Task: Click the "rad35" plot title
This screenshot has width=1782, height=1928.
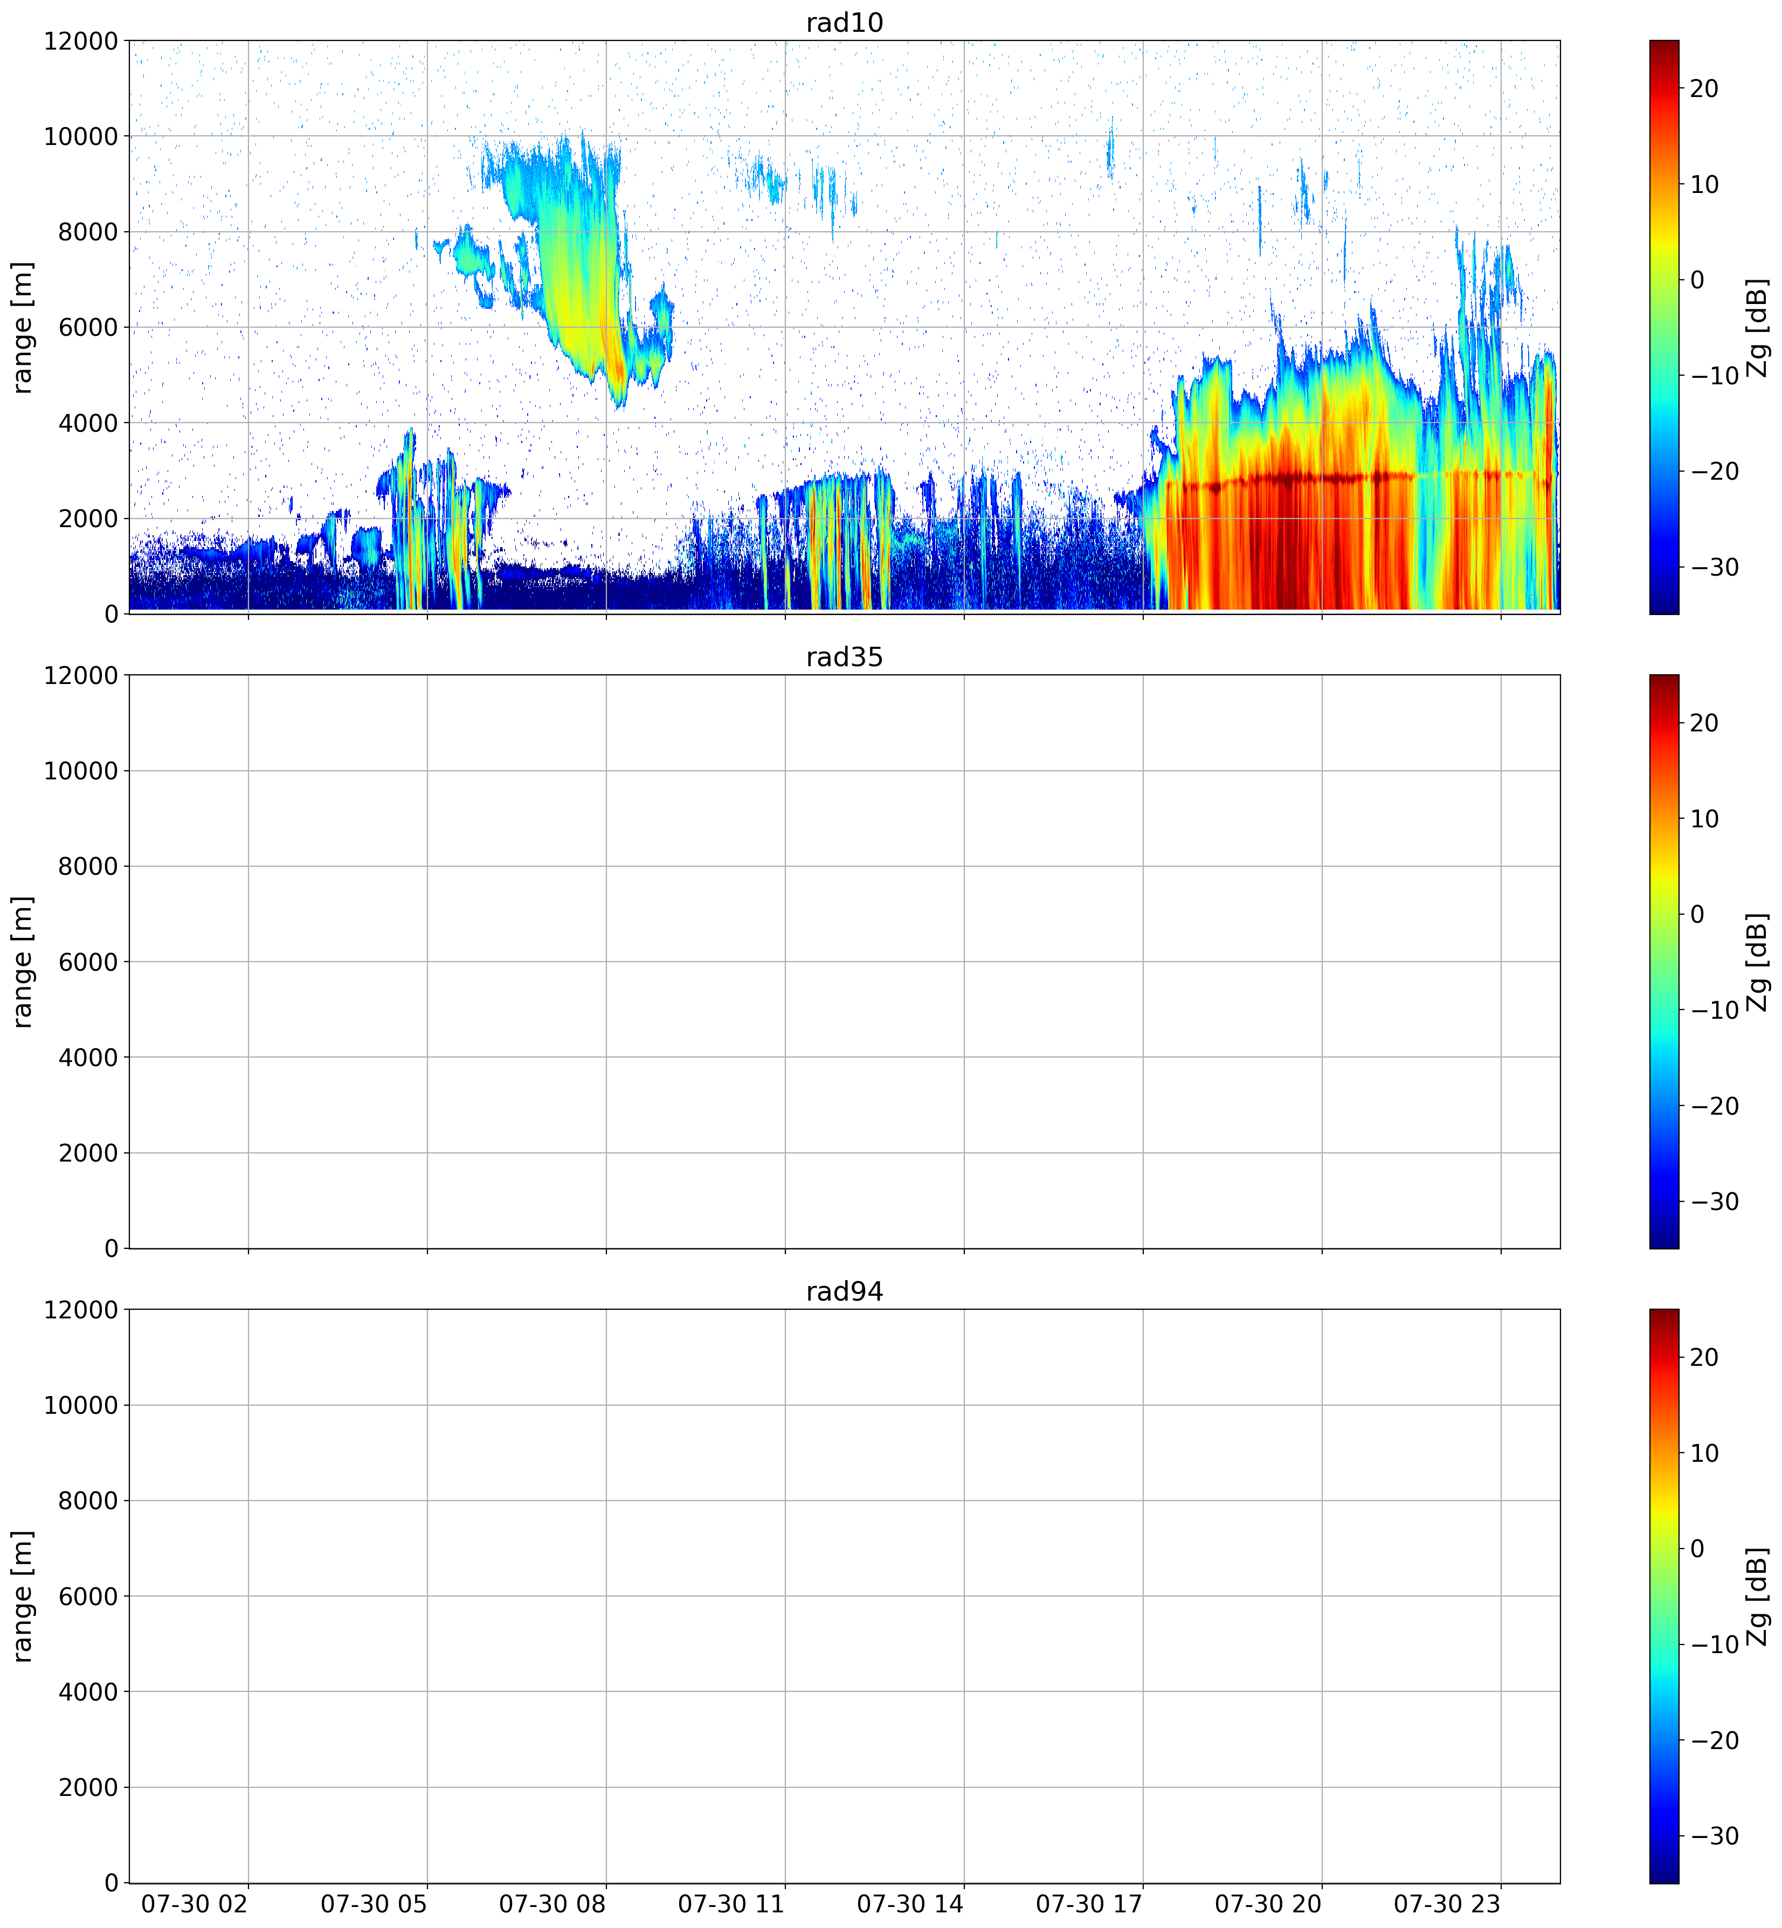Action: [x=845, y=658]
